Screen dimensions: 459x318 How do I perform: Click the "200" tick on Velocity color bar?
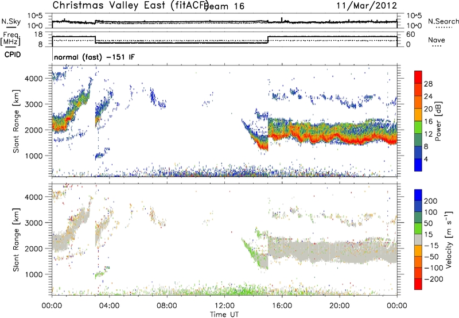pos(430,201)
